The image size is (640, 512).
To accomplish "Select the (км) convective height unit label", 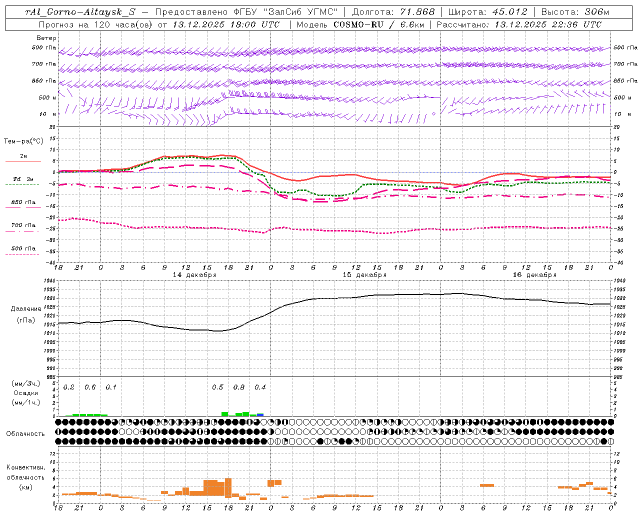I will (25, 487).
